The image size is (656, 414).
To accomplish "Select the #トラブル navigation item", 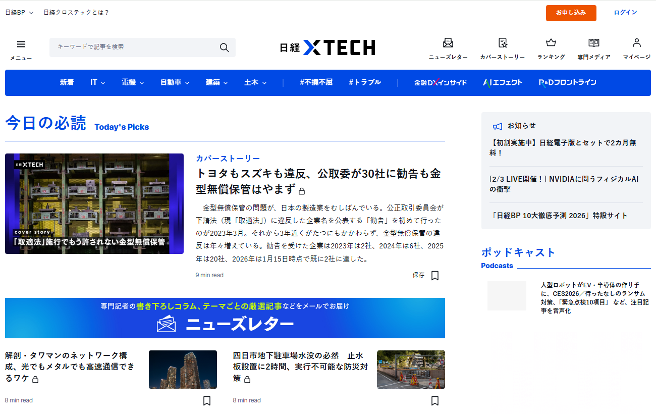I will pyautogui.click(x=364, y=82).
